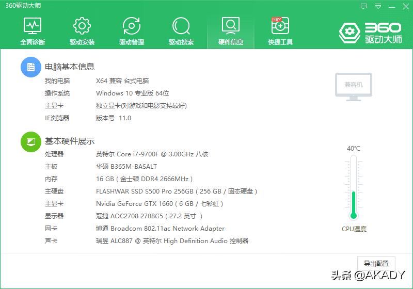Switch to 驱动安装 driver install tab
The image size is (413, 289).
(82, 31)
